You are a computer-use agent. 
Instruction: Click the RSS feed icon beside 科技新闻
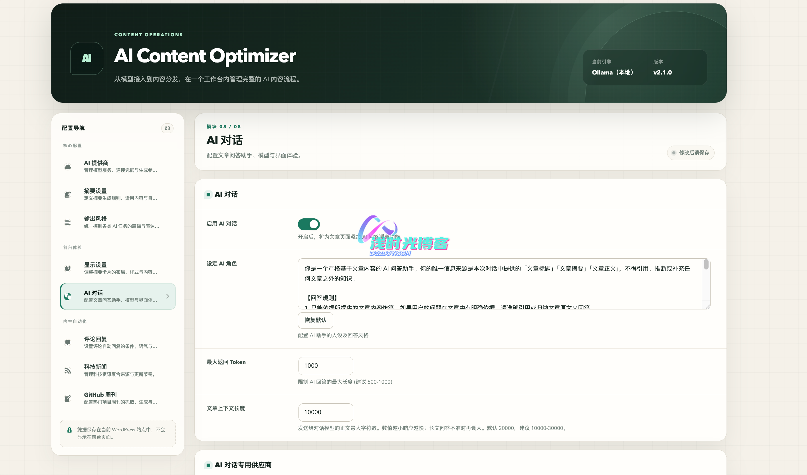pyautogui.click(x=68, y=371)
